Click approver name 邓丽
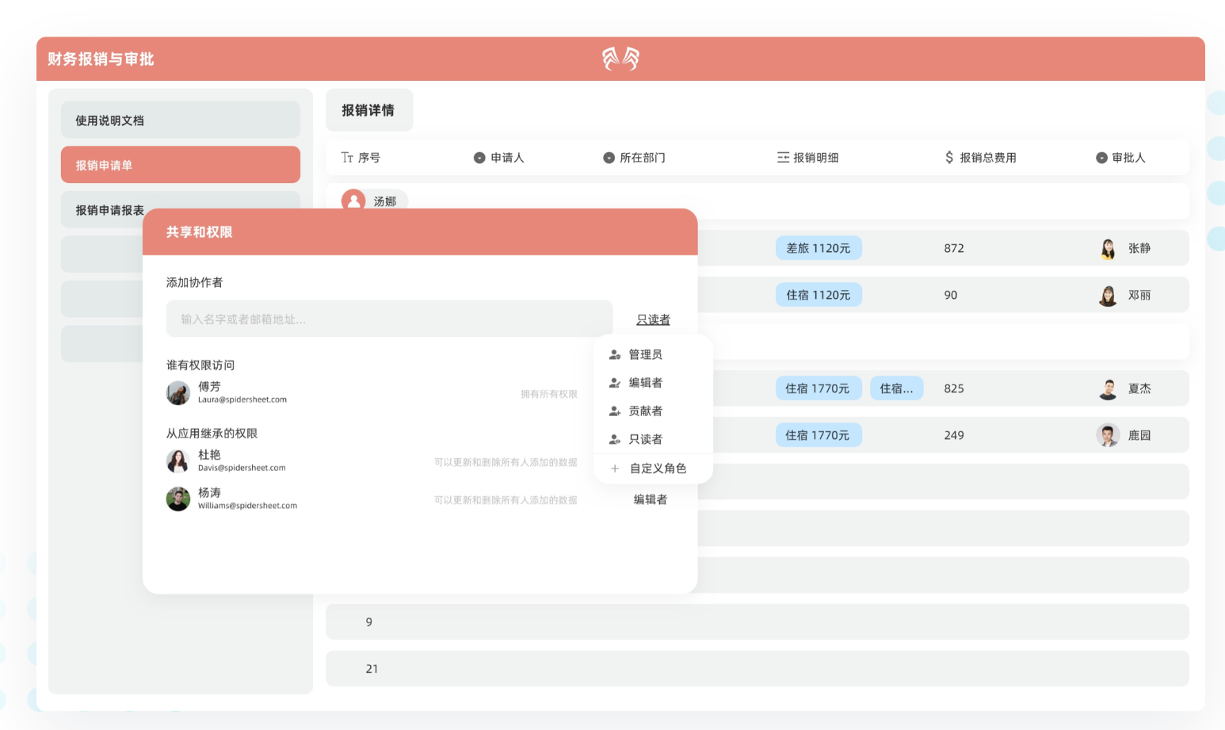The height and width of the screenshot is (730, 1225). [x=1139, y=295]
